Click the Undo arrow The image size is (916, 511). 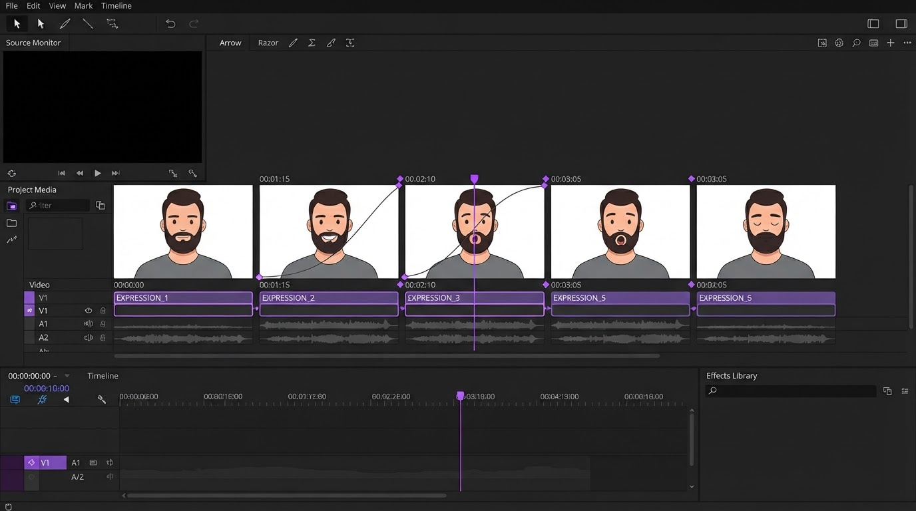click(x=170, y=24)
